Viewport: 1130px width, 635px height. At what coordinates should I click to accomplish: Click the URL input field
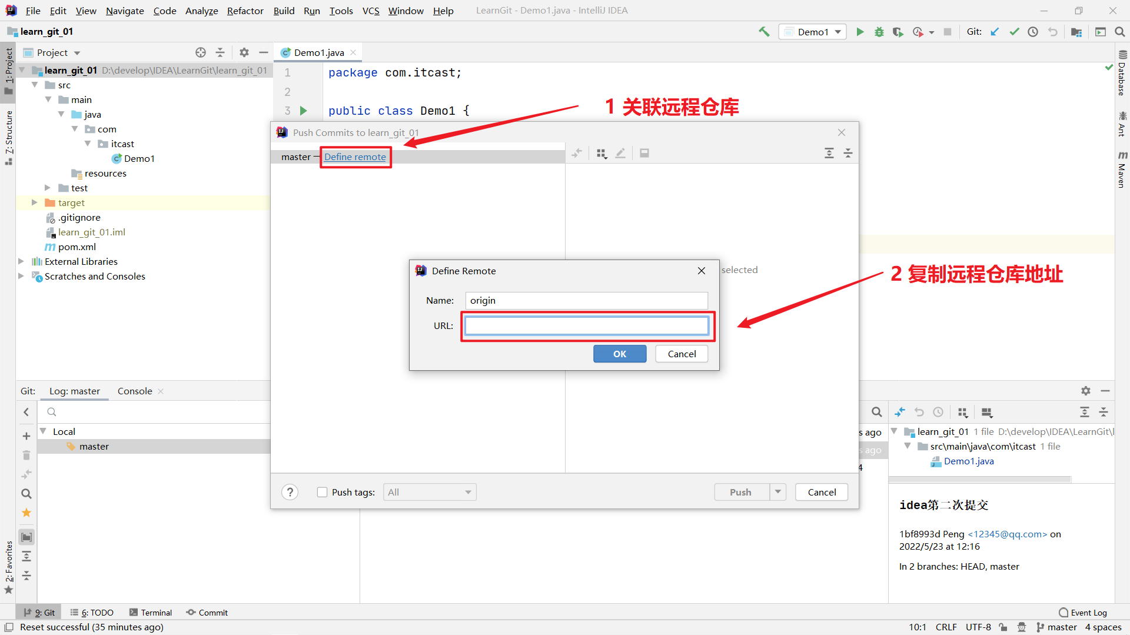tap(587, 325)
